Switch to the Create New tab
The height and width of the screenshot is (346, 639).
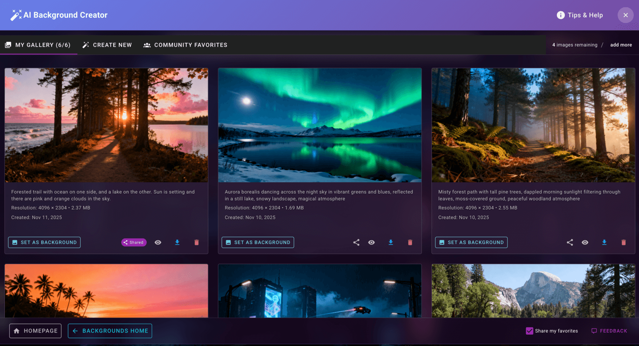click(107, 45)
